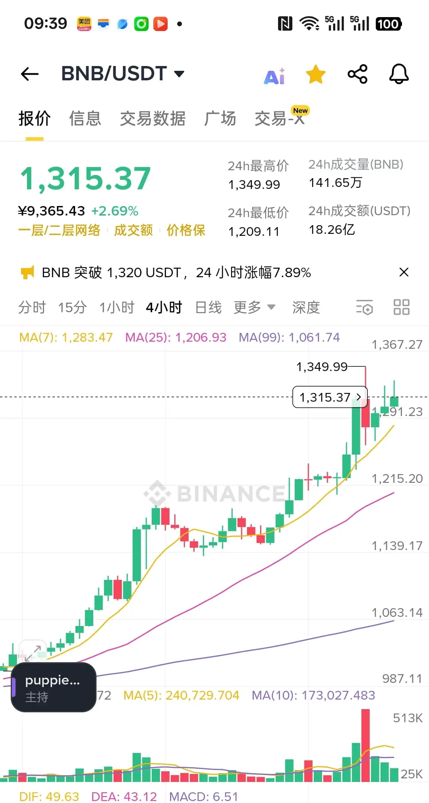Tap the DEA: 43.12 label
The image size is (429, 803).
(124, 797)
